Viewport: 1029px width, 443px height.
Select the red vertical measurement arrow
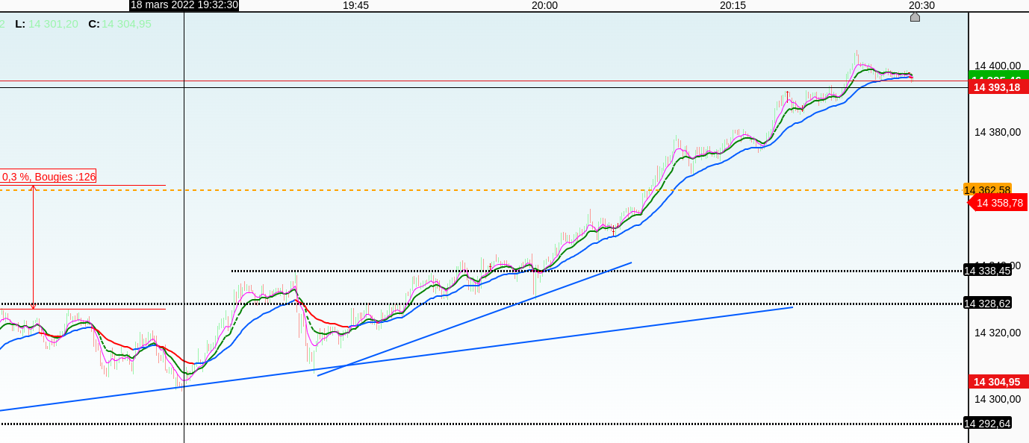(33, 247)
